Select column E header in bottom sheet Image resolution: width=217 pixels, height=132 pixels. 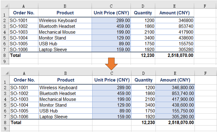175,73
